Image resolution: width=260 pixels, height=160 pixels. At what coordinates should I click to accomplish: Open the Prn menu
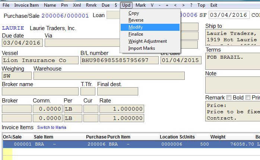(64, 5)
